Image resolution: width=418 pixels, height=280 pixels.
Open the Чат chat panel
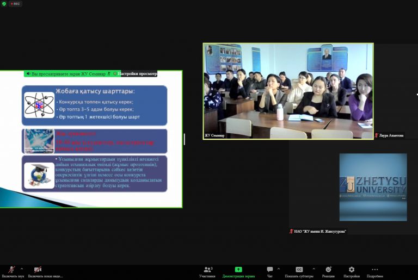[x=269, y=270]
